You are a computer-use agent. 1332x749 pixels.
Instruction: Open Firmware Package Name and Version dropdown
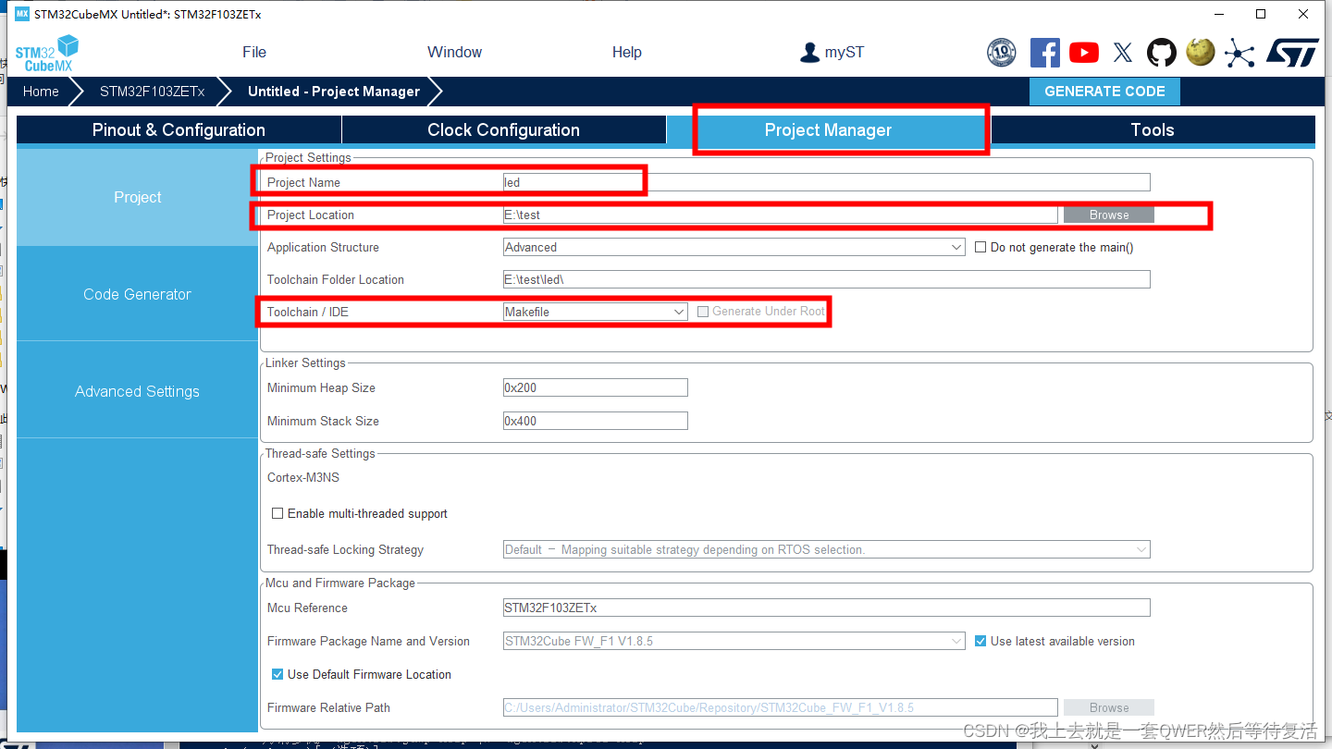pyautogui.click(x=734, y=641)
